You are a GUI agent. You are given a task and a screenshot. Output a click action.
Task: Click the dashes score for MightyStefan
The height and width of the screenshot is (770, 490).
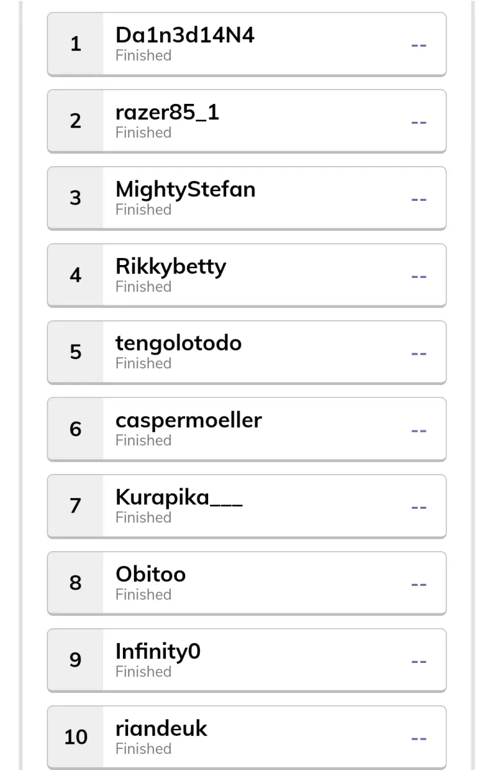[x=419, y=199]
